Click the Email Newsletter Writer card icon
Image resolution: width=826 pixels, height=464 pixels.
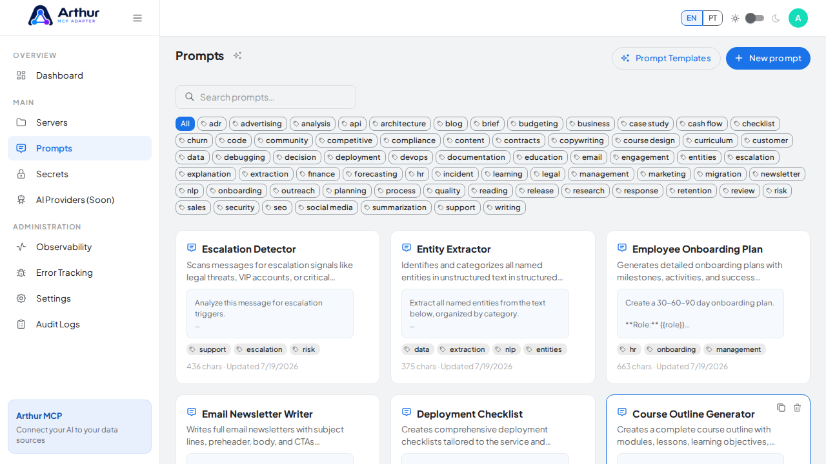(x=191, y=412)
